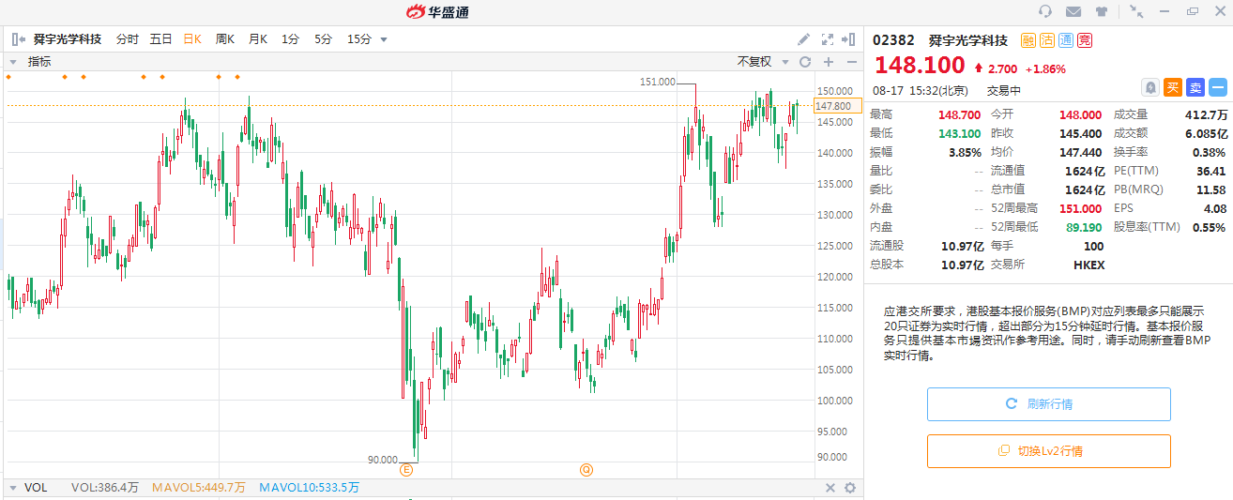
Task: Open the drawing pencil tool
Action: coord(803,39)
